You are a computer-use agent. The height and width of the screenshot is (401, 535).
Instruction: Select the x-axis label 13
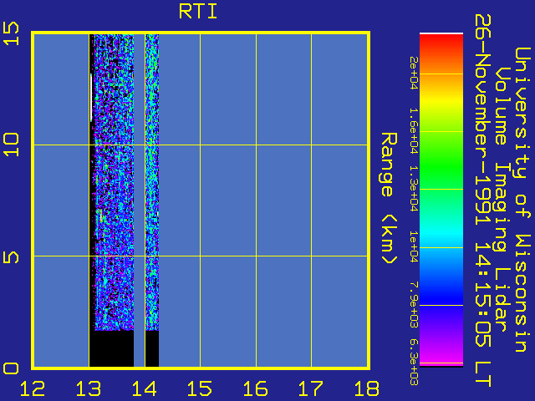pos(89,388)
